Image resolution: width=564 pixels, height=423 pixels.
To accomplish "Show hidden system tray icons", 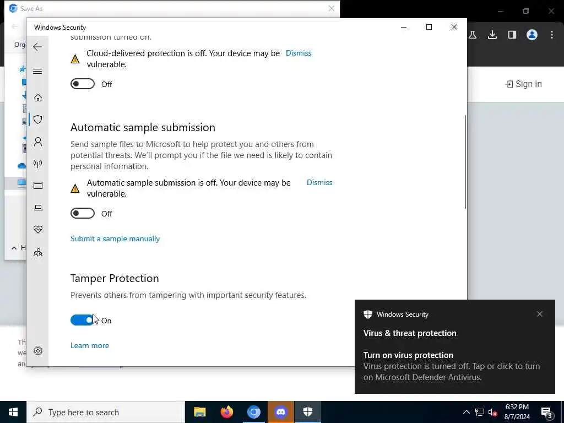I will 466,412.
